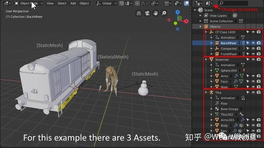Click animation icon under CP Class 1400
Screen dimensions: 264x148
(x=217, y=37)
